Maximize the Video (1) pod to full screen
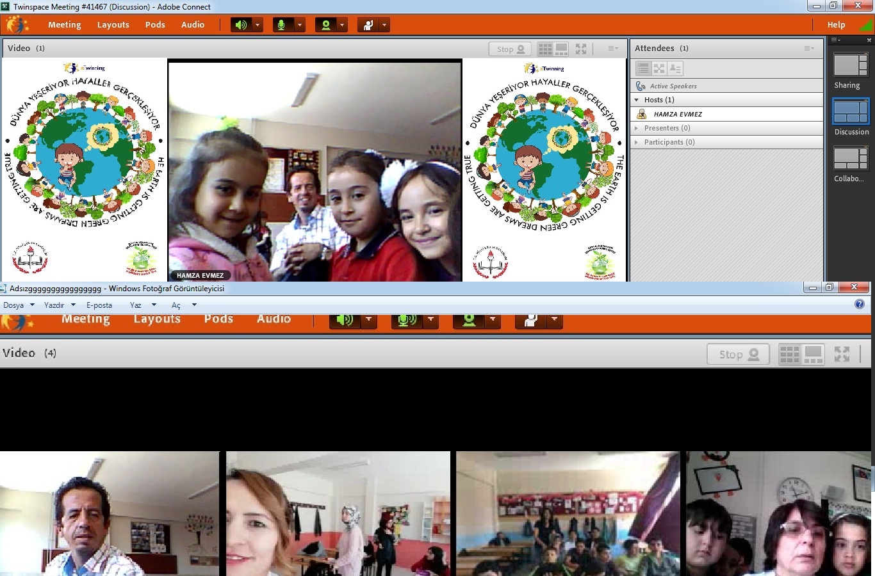This screenshot has width=875, height=576. click(x=581, y=49)
